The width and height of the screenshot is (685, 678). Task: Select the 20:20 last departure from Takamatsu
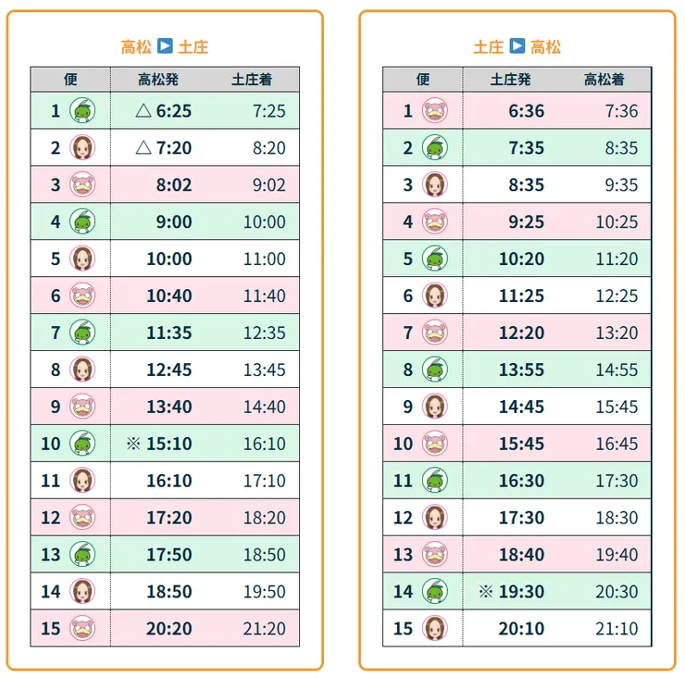click(168, 629)
